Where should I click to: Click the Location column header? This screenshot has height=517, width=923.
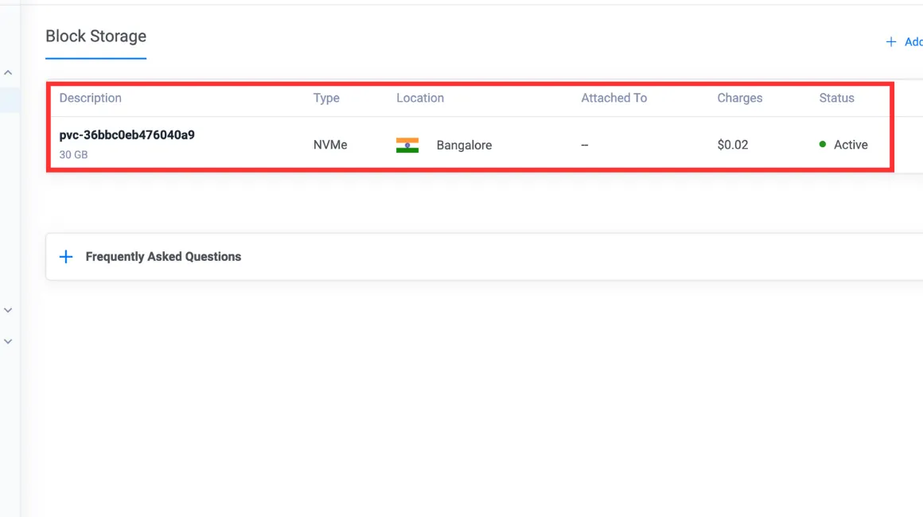(x=419, y=98)
